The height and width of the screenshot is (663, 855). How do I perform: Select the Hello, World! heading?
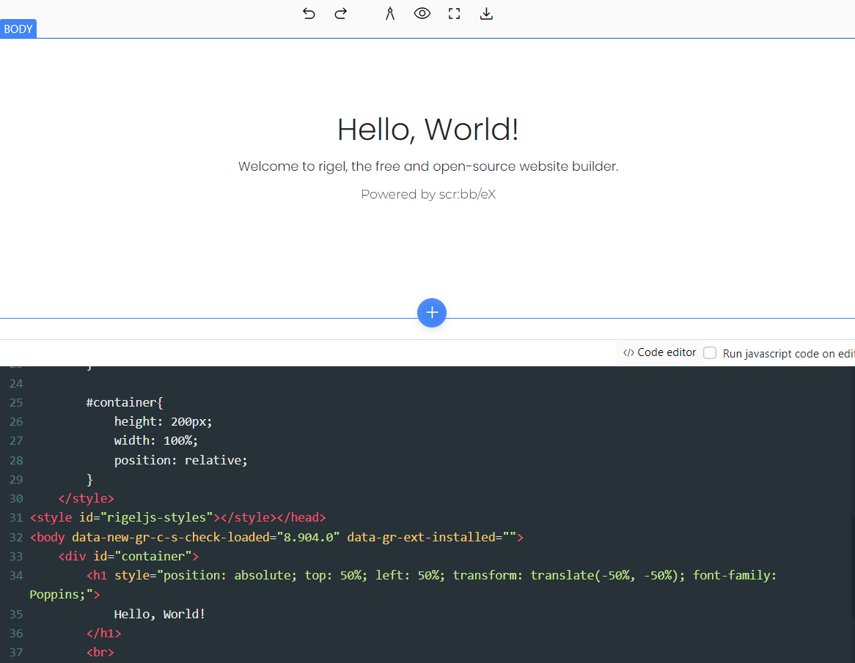[x=428, y=130]
